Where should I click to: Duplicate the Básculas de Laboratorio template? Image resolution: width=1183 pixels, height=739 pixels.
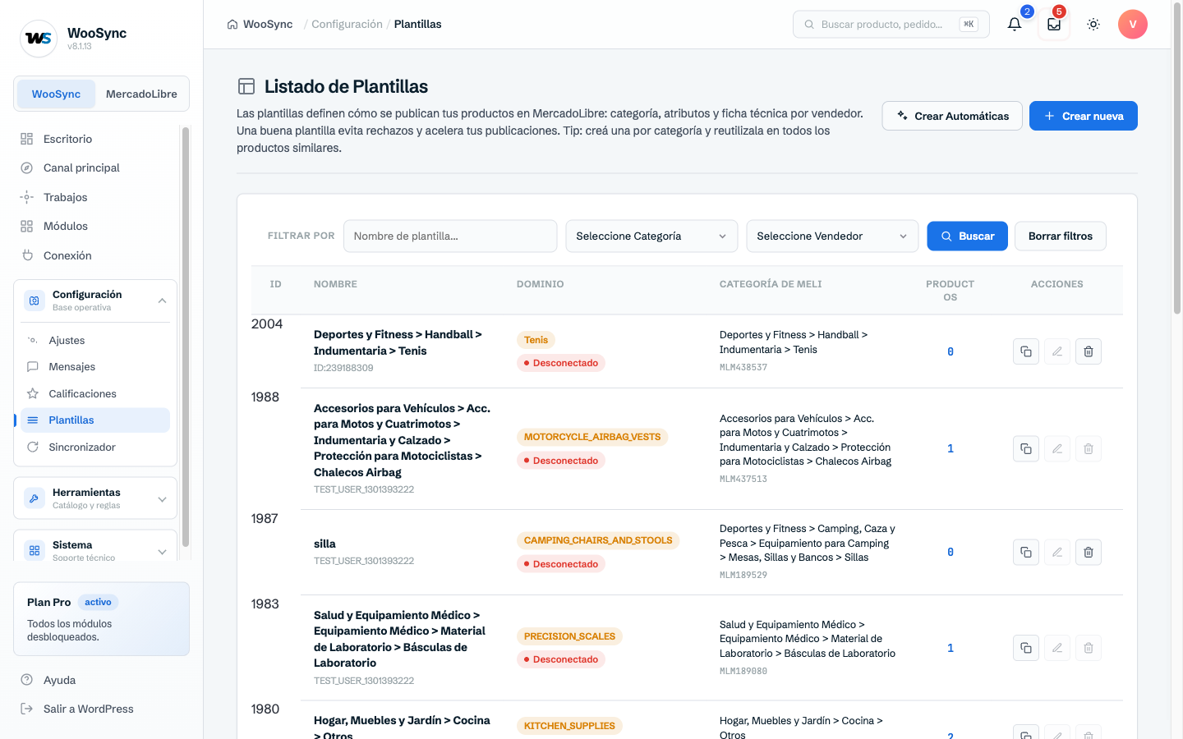pos(1026,648)
